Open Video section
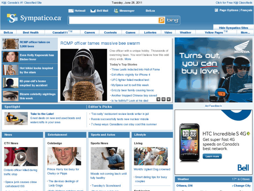 pyautogui.click(x=168, y=33)
